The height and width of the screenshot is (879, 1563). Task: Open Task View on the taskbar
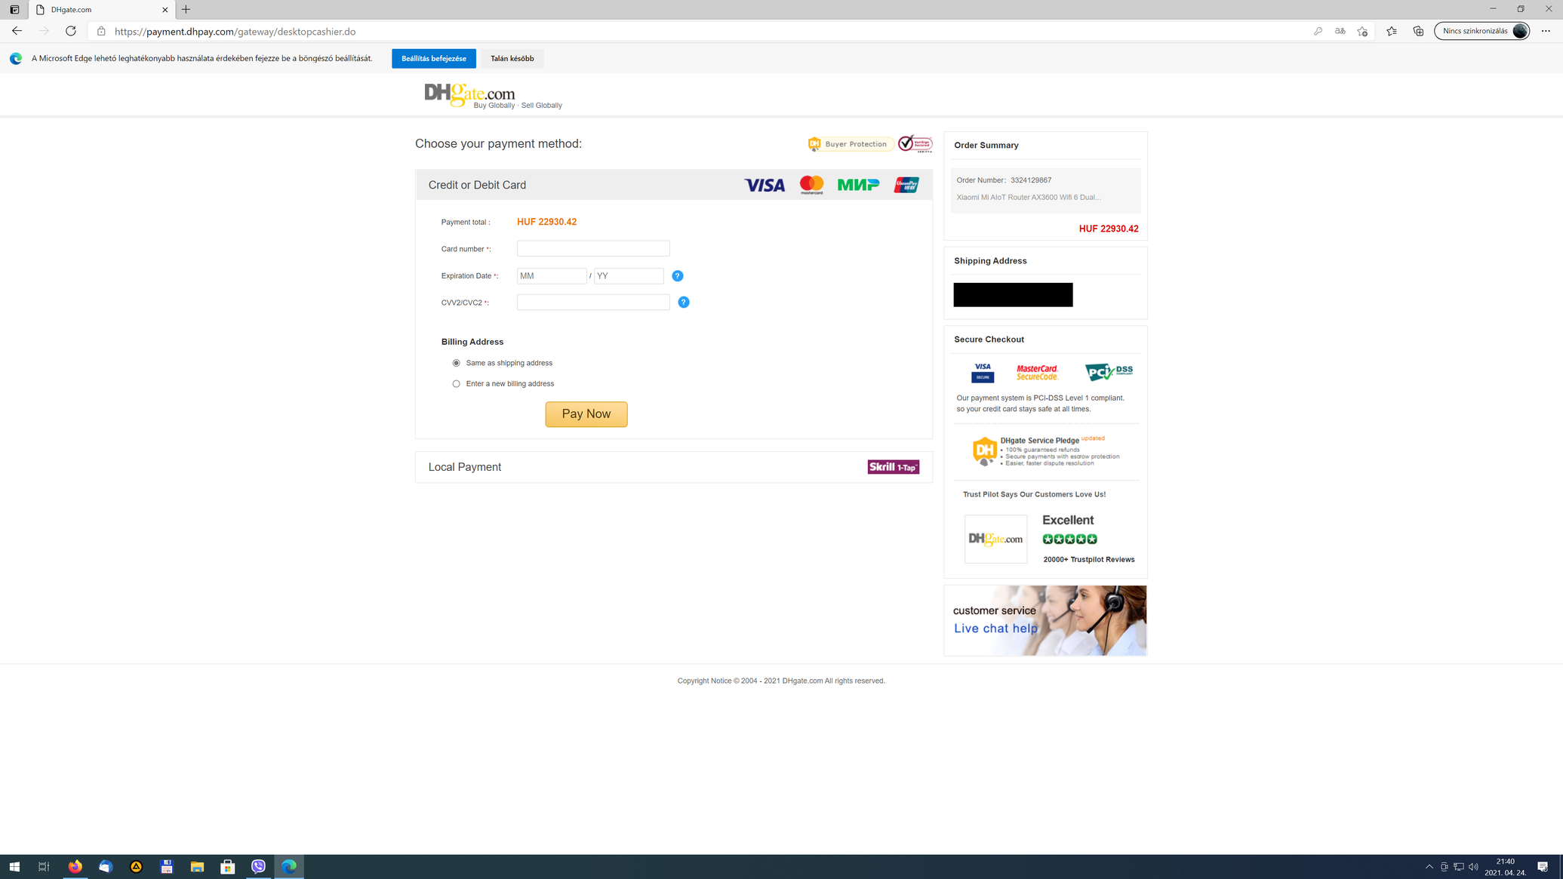[x=44, y=867]
